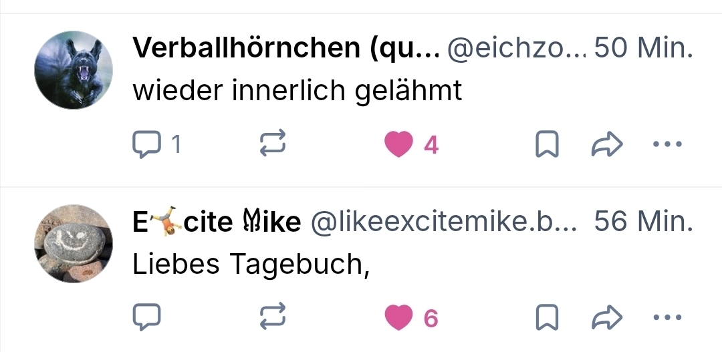722x352 pixels.
Task: Open the @eichzo... handle link
Action: [x=516, y=49]
